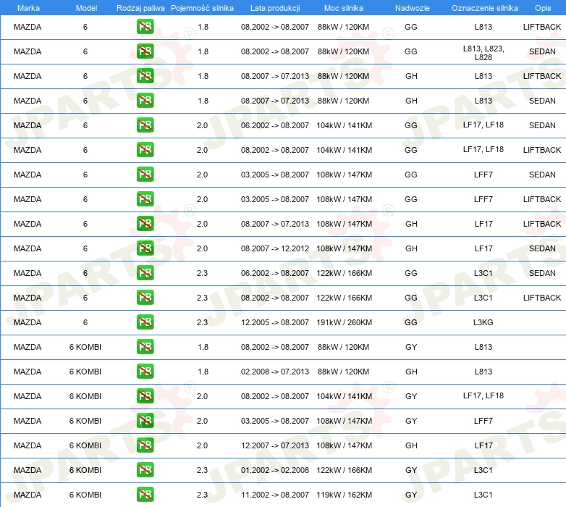
Task: Click the 2.3 capacity cell in L3KG row
Action: [202, 322]
